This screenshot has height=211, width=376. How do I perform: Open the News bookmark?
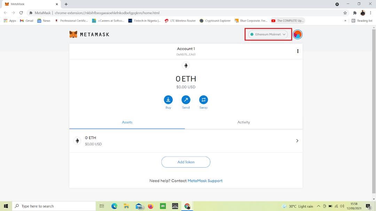44,21
